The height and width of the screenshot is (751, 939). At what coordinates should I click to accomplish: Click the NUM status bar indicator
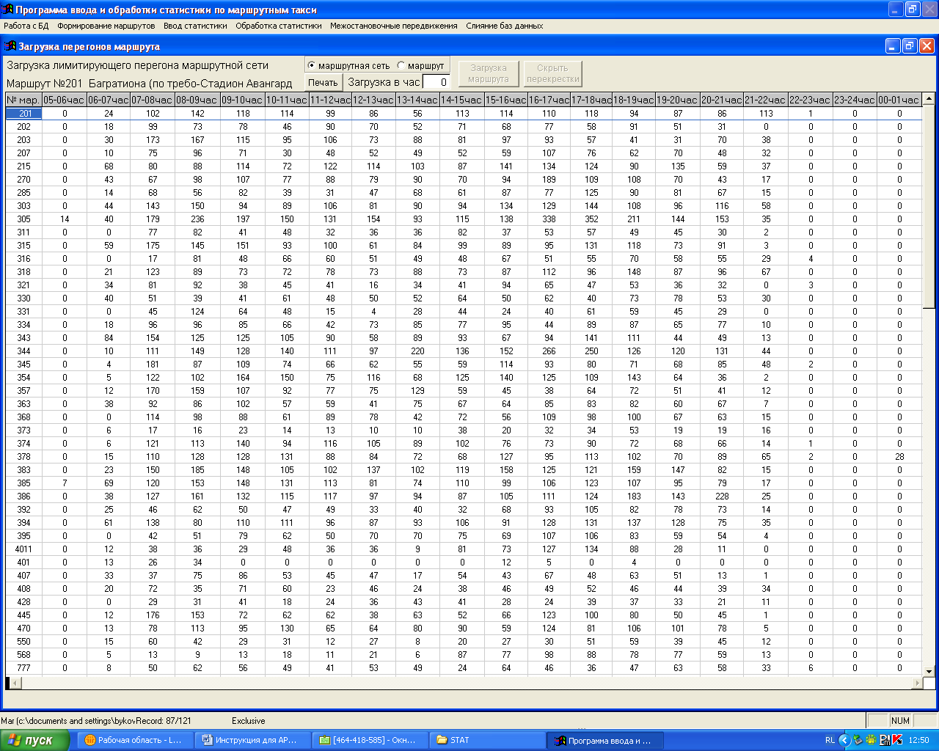tap(901, 721)
